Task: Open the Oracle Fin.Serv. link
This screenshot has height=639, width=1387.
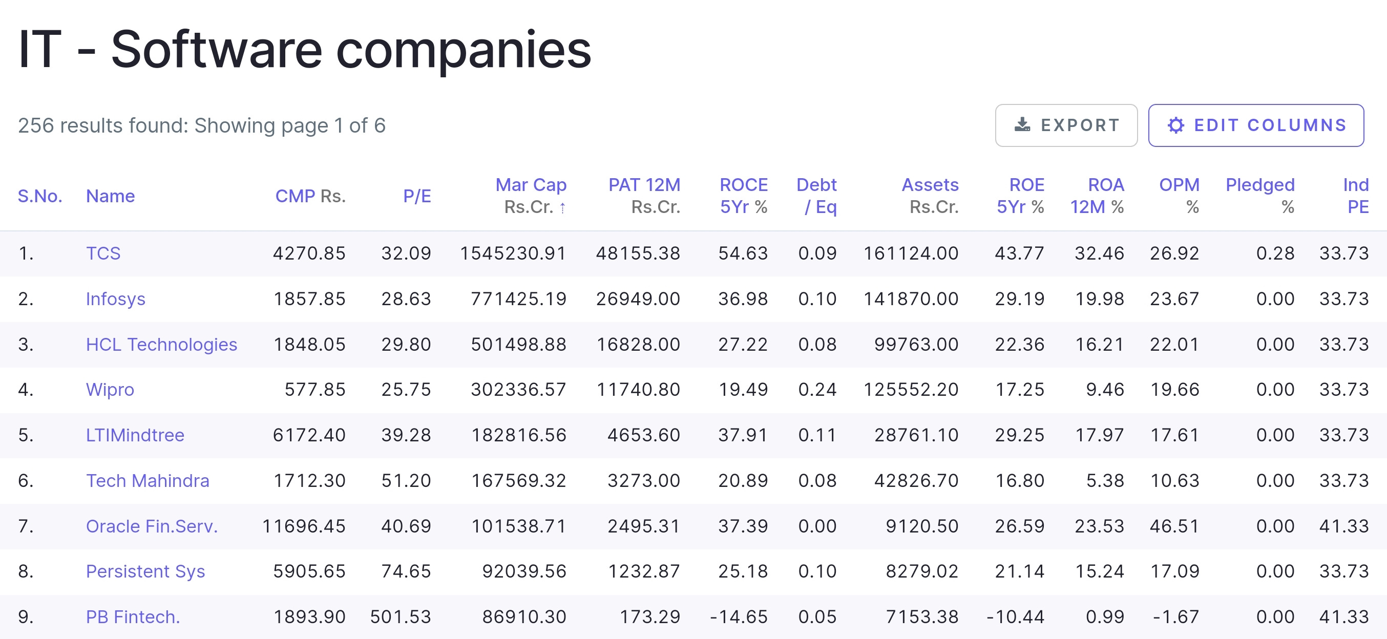Action: tap(152, 526)
